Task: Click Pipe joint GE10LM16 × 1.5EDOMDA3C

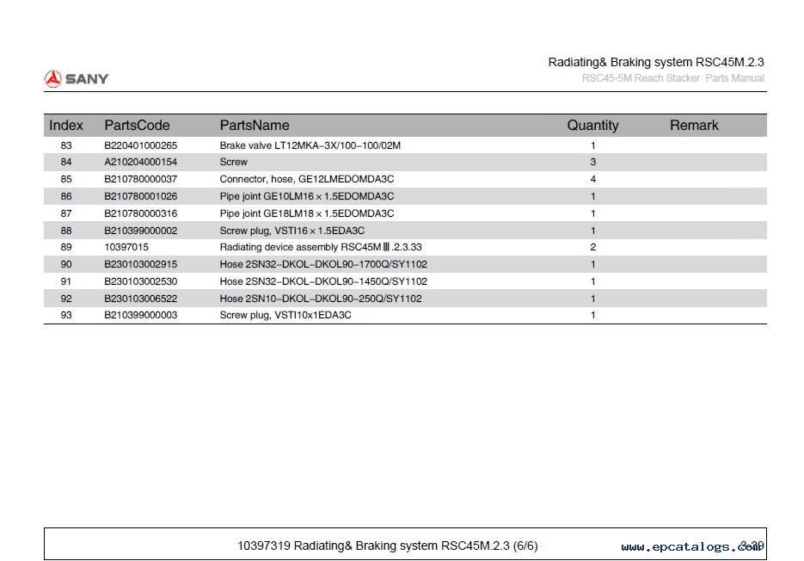Action: 307,196
